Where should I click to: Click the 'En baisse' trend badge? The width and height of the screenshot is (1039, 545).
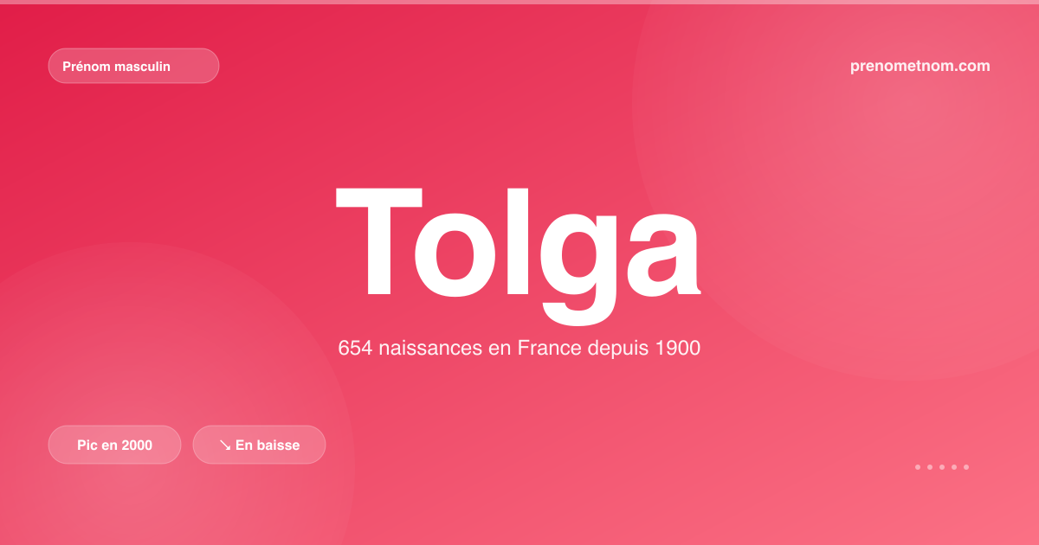pyautogui.click(x=259, y=445)
